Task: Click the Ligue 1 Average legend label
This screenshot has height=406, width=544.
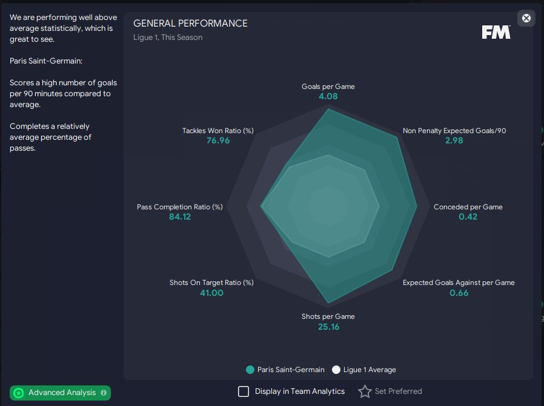Action: [x=370, y=370]
